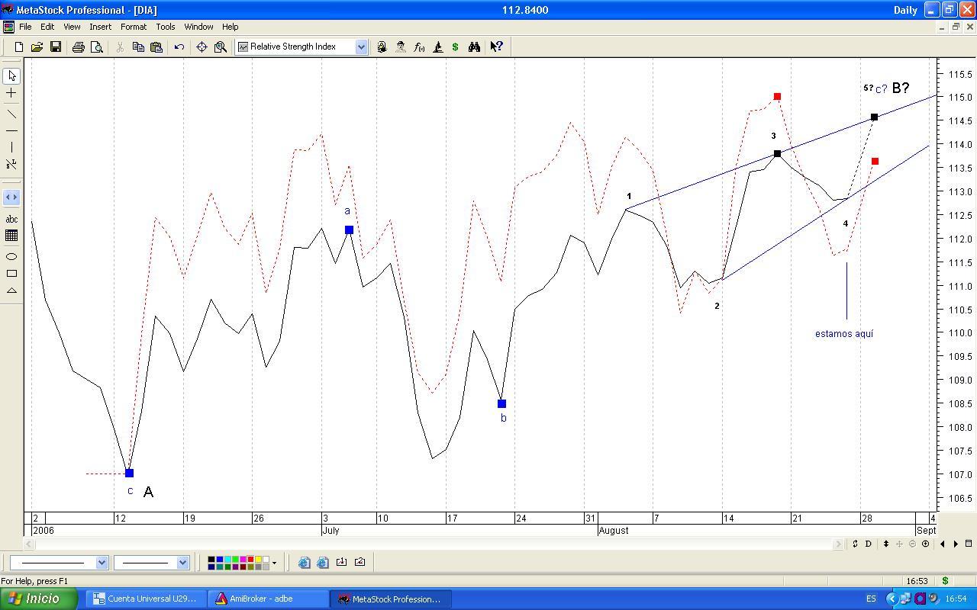Screen dimensions: 977x610
Task: Click Inicio start button
Action: tap(38, 599)
